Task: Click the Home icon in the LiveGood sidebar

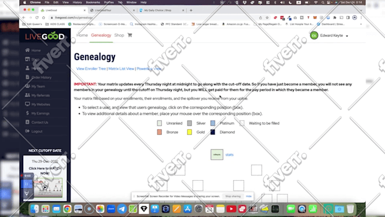Action: pos(27,50)
